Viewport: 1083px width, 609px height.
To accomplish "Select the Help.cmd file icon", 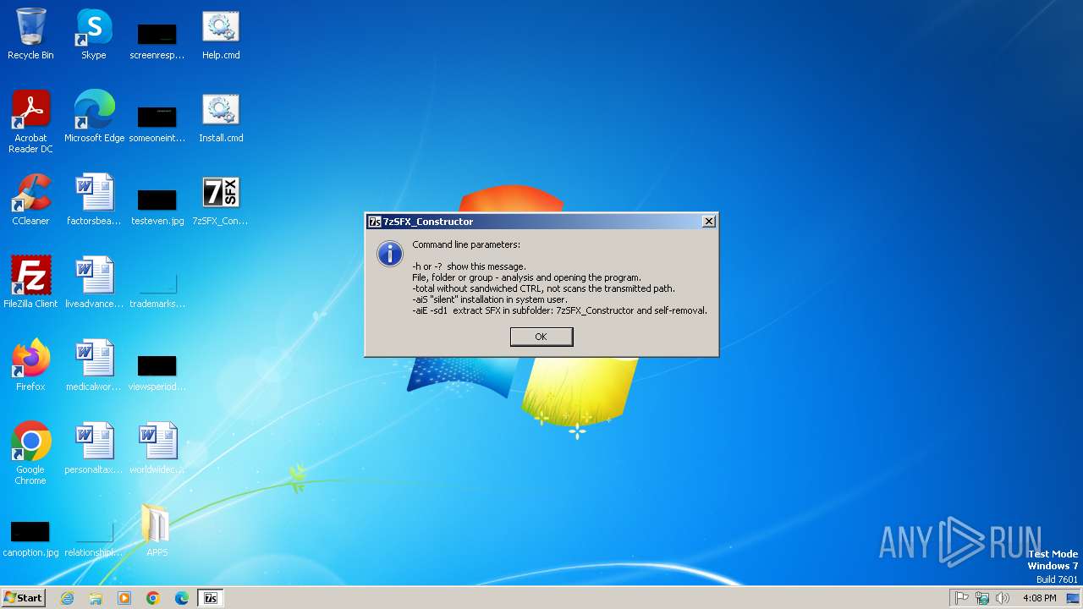I will click(221, 35).
